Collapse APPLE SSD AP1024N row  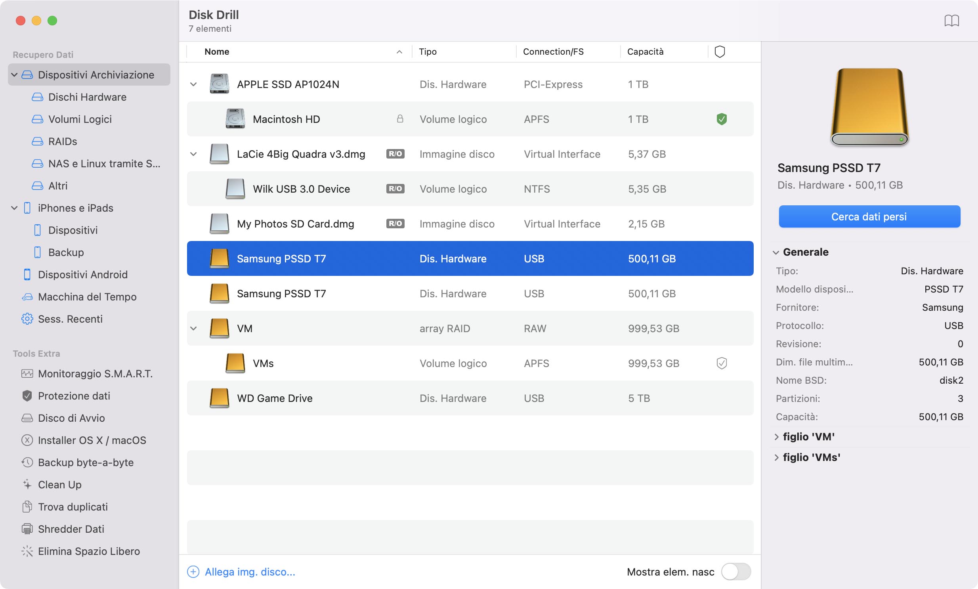(x=193, y=84)
